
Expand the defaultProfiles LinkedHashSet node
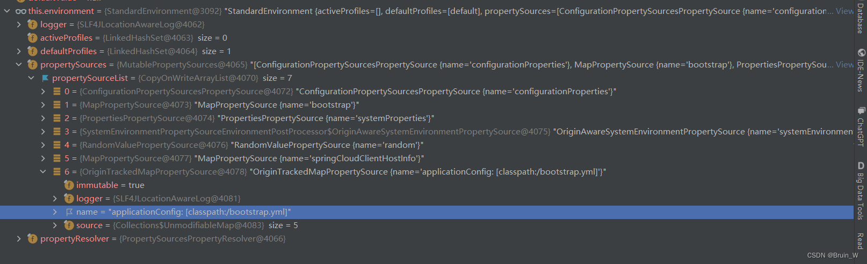tap(19, 51)
